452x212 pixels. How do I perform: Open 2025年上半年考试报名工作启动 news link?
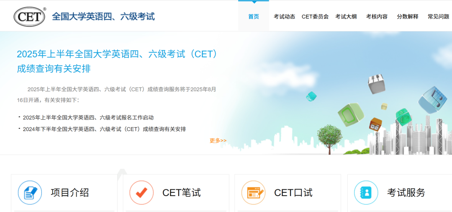[88, 117]
